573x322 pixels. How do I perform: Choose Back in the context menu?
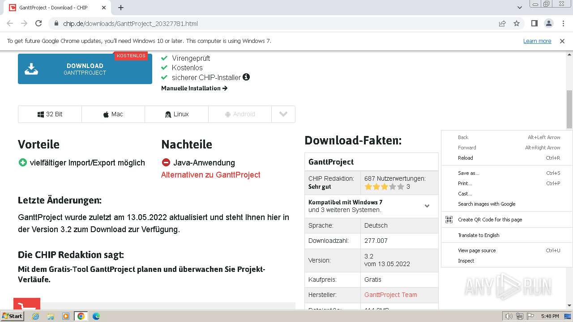tap(507, 137)
